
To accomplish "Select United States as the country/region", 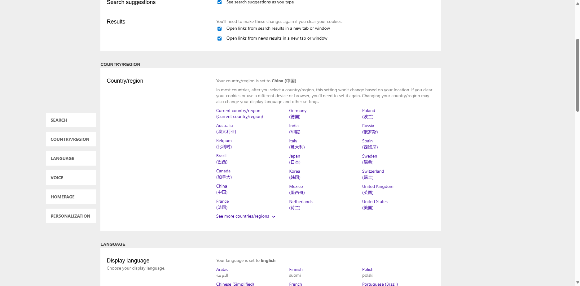I will (375, 201).
